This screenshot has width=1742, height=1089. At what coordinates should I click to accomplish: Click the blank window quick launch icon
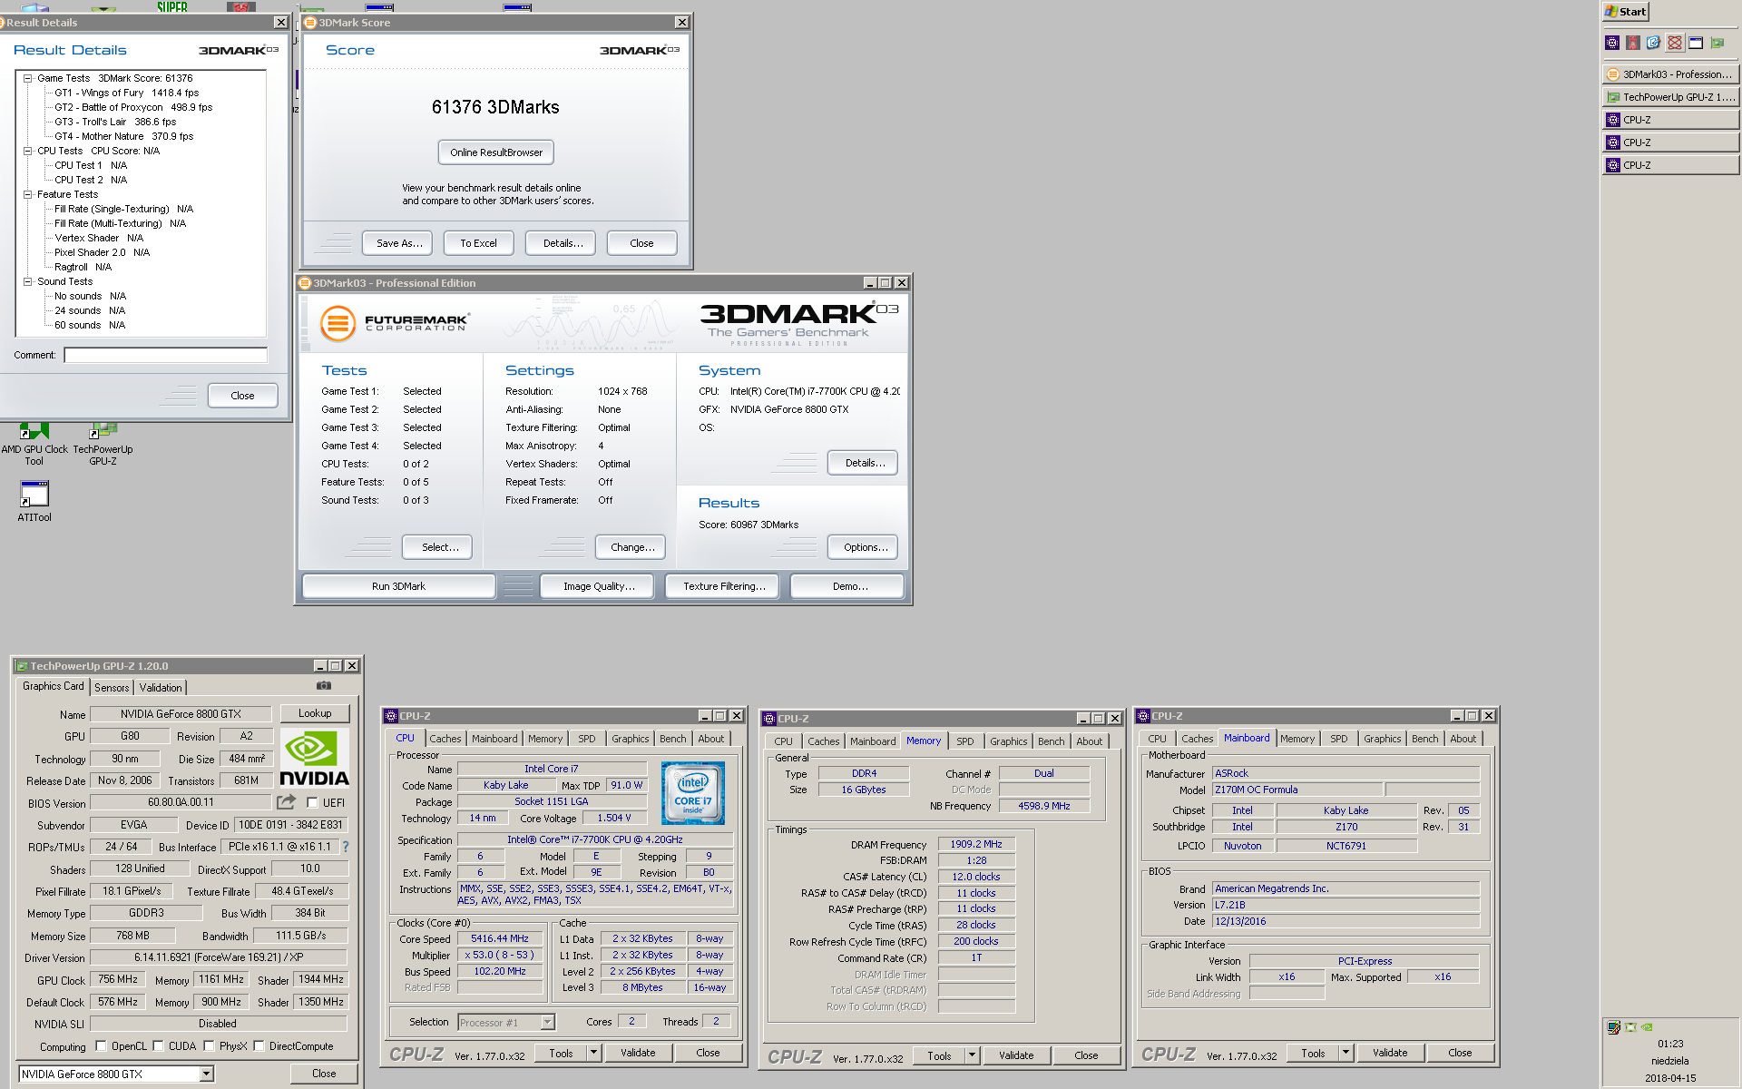(x=1696, y=43)
